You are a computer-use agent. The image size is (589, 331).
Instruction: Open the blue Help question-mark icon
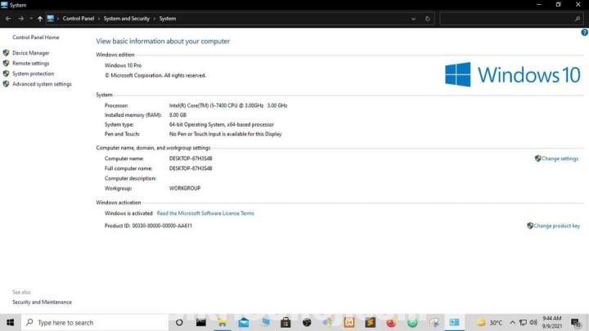coord(584,33)
